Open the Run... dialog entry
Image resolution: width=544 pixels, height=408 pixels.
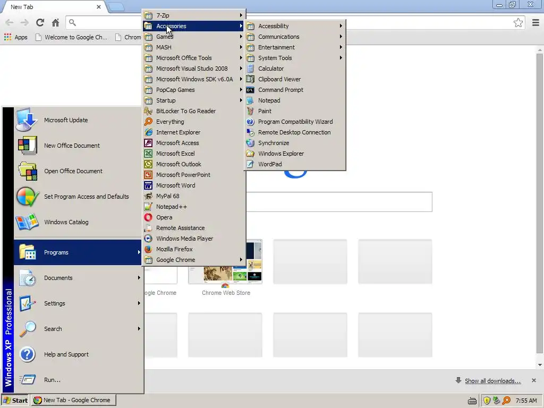[78, 379]
